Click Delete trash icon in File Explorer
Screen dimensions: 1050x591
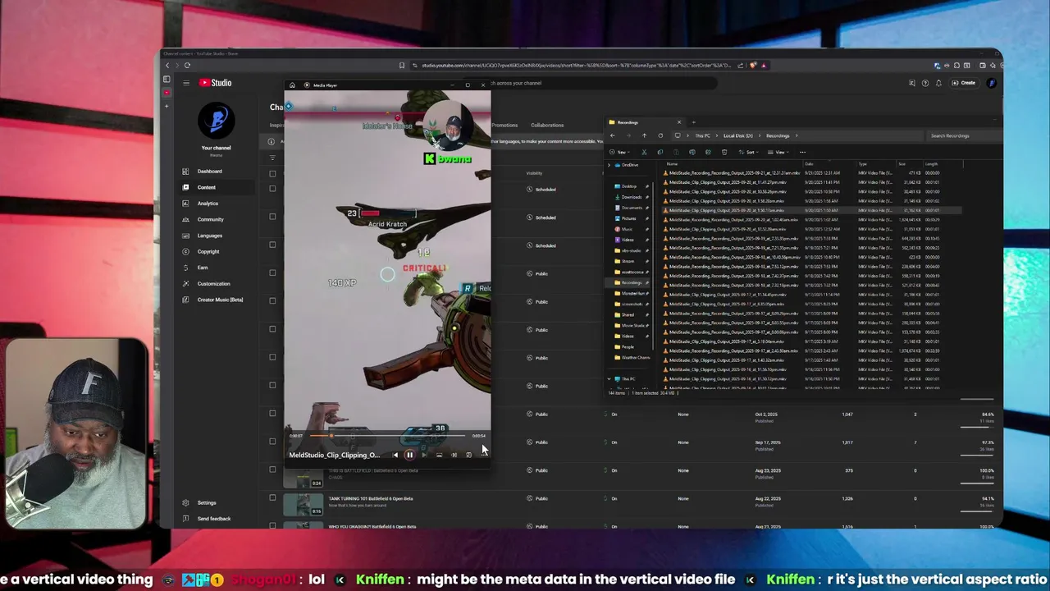(x=724, y=152)
